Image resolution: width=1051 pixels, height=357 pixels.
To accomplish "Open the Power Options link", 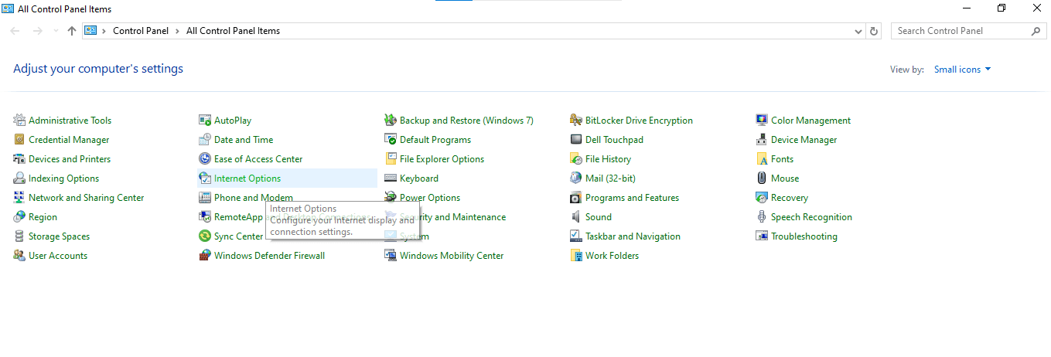I will 430,198.
